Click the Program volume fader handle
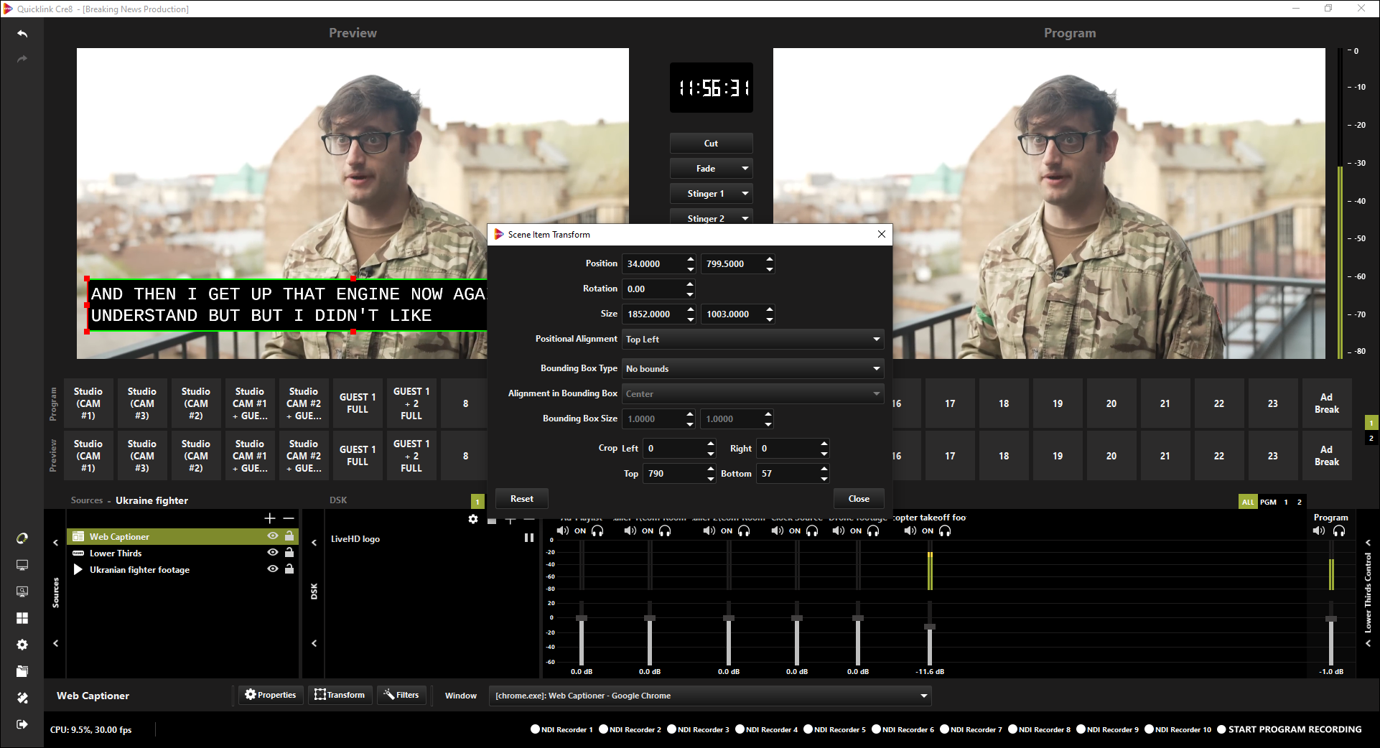This screenshot has width=1380, height=748. (x=1331, y=619)
